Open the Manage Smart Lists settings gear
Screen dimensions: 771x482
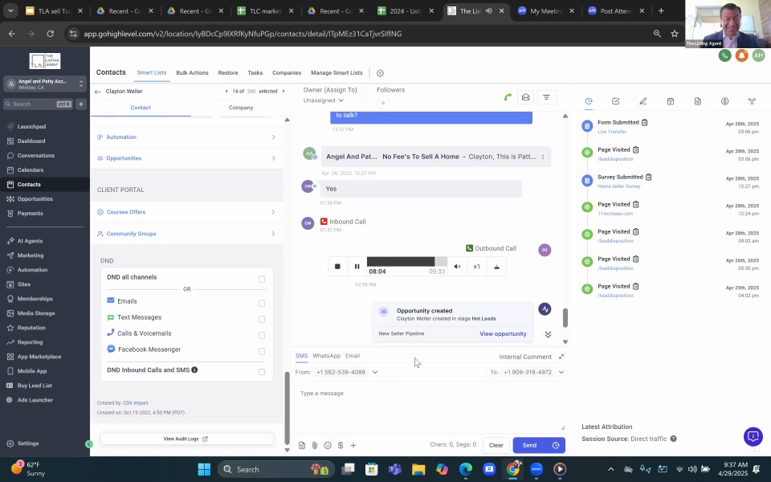[380, 73]
